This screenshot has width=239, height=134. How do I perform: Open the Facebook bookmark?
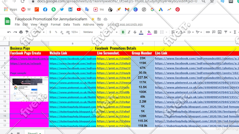click(x=45, y=9)
